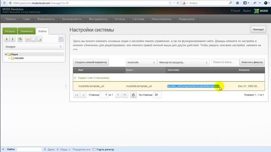Open the Компоненты menu
This screenshot has height=152, width=271.
tap(46, 19)
